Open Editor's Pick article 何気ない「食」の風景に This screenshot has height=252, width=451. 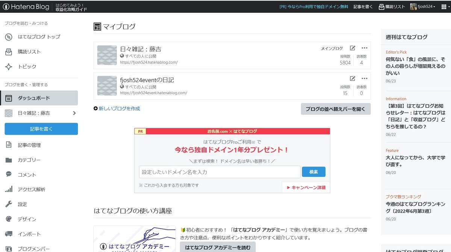click(x=415, y=66)
